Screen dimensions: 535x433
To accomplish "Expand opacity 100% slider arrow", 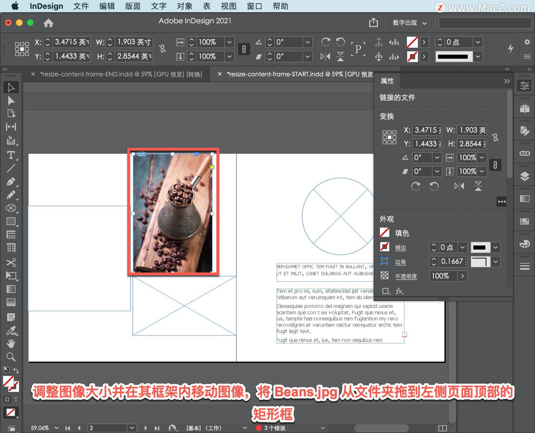I will pos(463,276).
